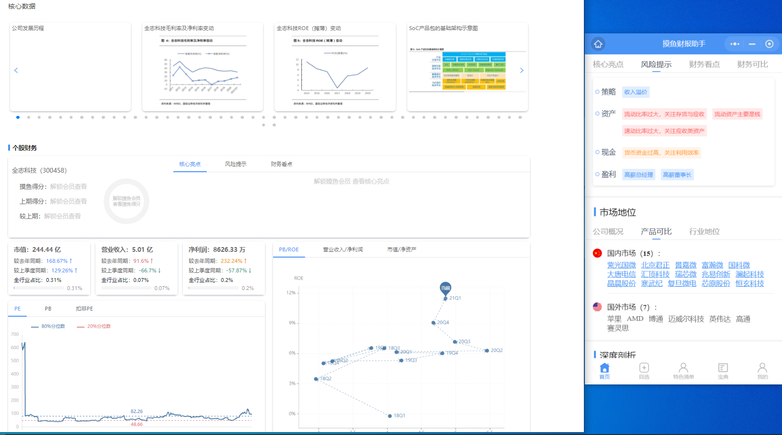Open 澜起科技 company link
Screen dimensions: 782x435
point(750,274)
